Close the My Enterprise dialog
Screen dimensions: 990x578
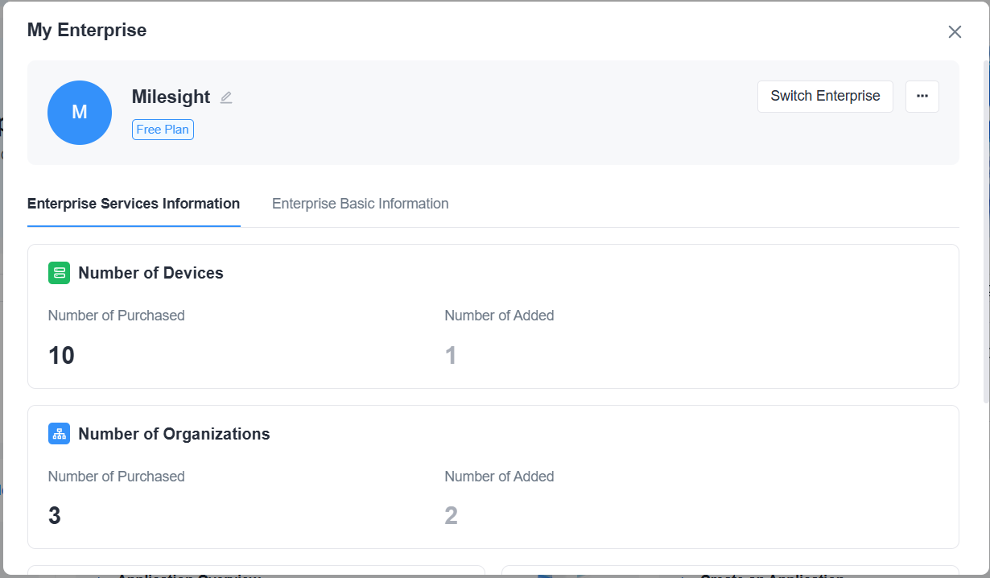(955, 31)
